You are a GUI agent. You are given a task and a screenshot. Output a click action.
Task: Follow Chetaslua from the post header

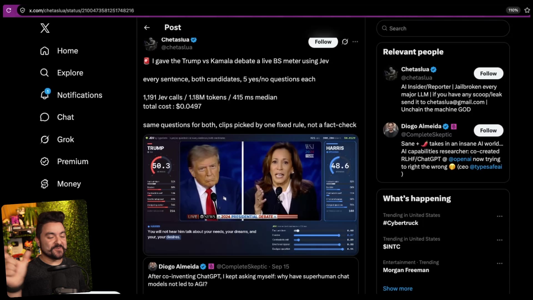click(323, 42)
